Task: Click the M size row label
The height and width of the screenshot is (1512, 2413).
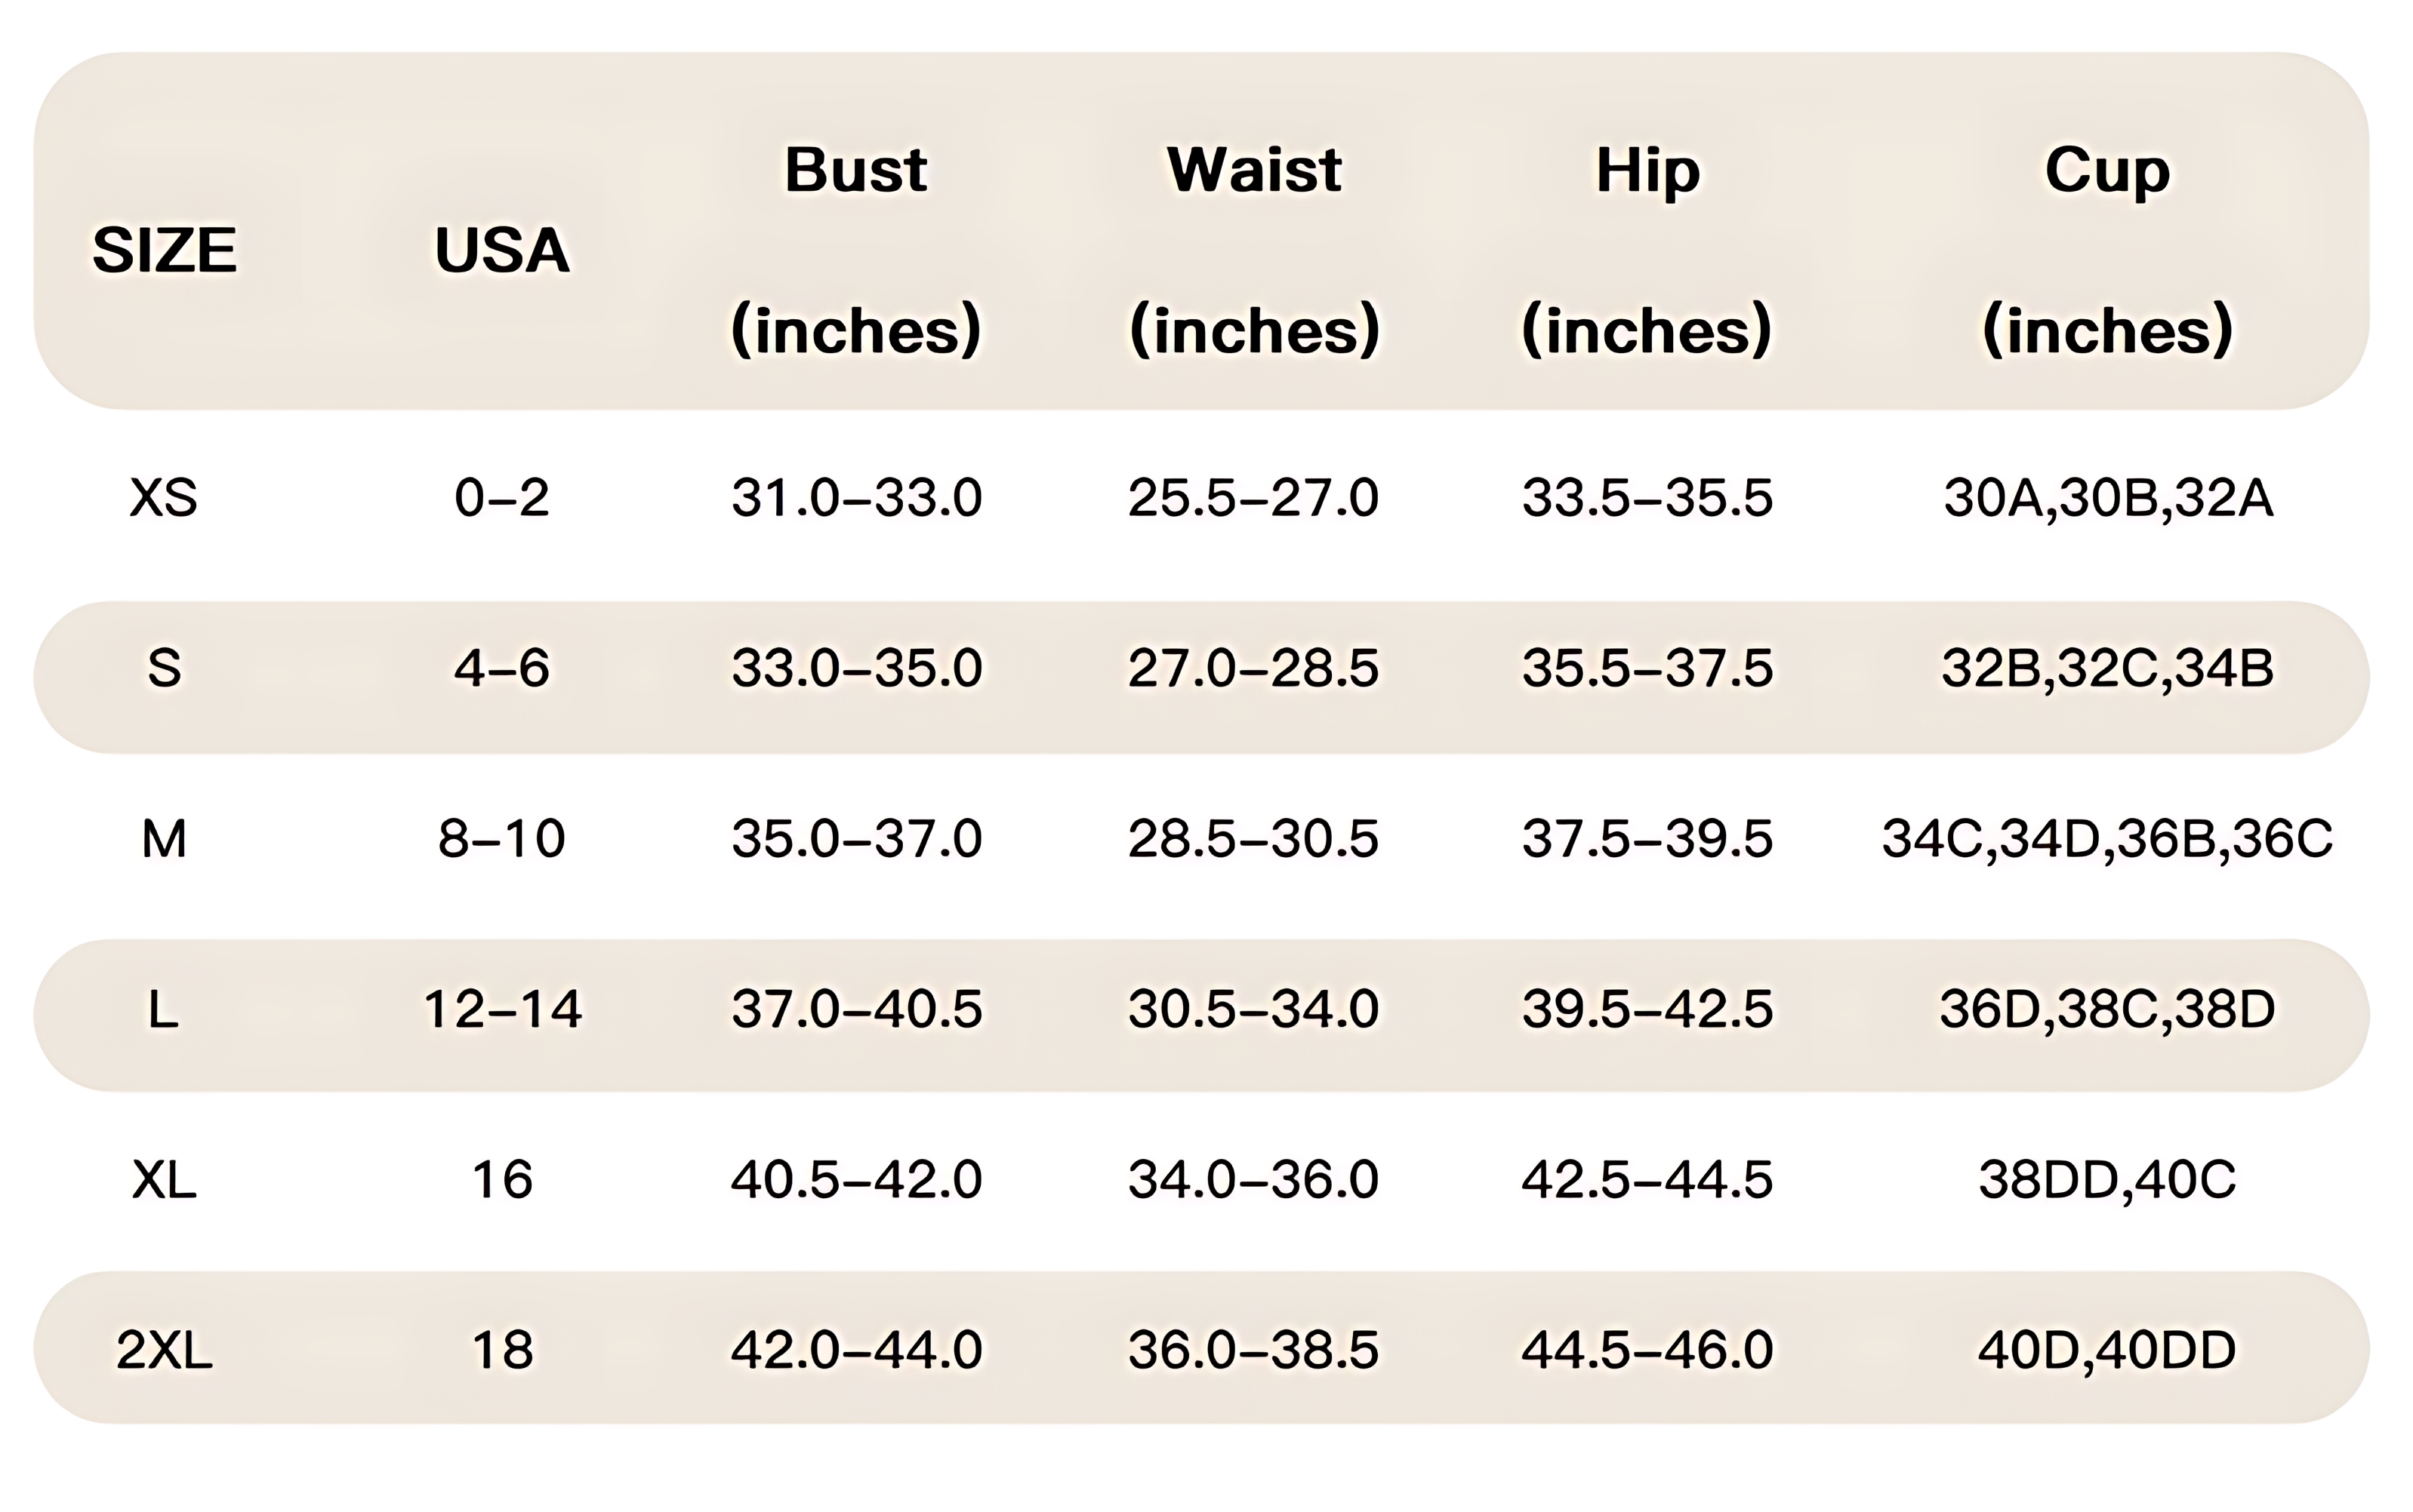Action: (164, 838)
